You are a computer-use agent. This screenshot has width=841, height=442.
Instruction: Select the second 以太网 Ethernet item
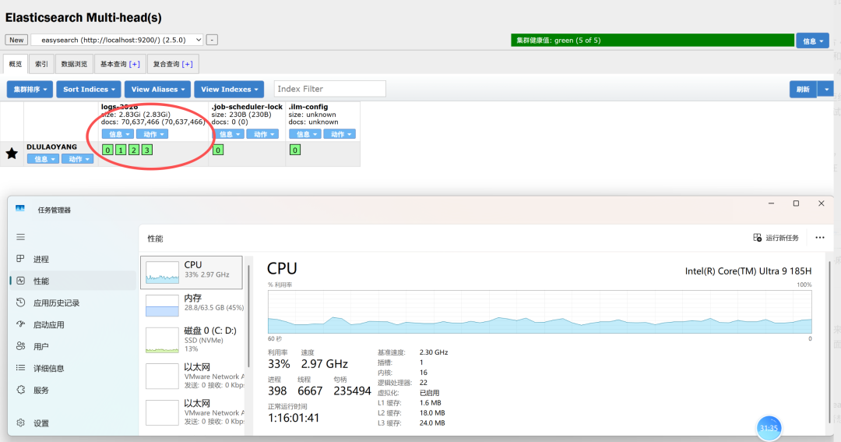click(192, 412)
